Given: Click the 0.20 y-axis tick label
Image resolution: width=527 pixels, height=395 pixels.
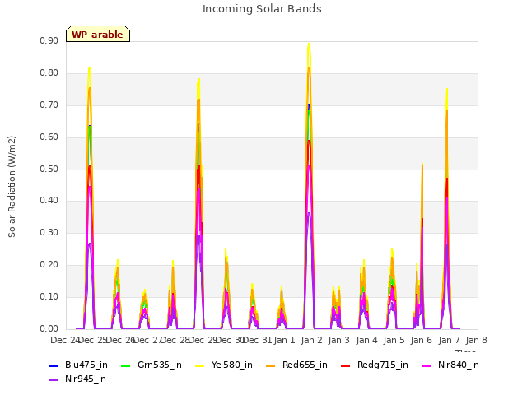Looking at the screenshot, I should pyautogui.click(x=49, y=265).
